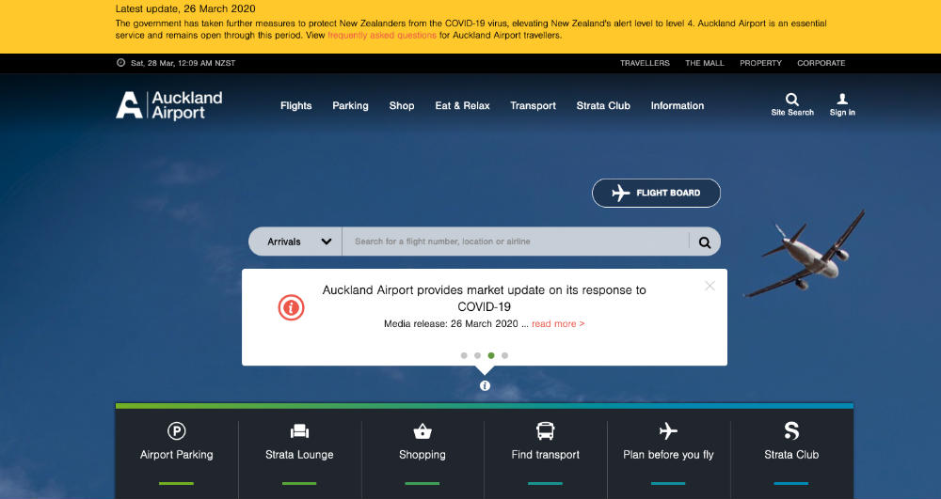This screenshot has height=499, width=941.
Task: Click the Auckland Airport logo
Action: click(169, 105)
